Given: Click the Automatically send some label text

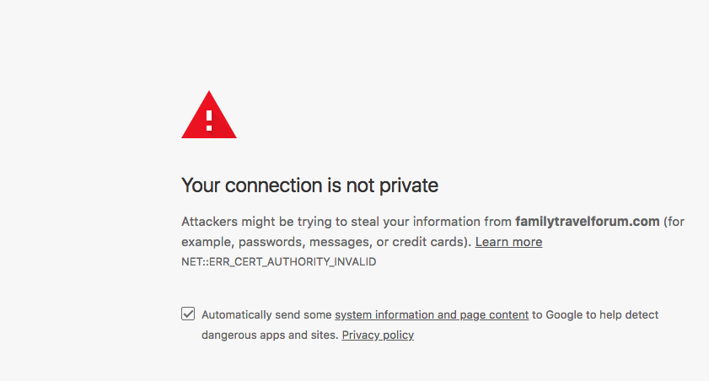Looking at the screenshot, I should [266, 314].
